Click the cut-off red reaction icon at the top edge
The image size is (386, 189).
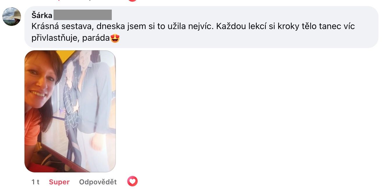pyautogui.click(x=132, y=1)
